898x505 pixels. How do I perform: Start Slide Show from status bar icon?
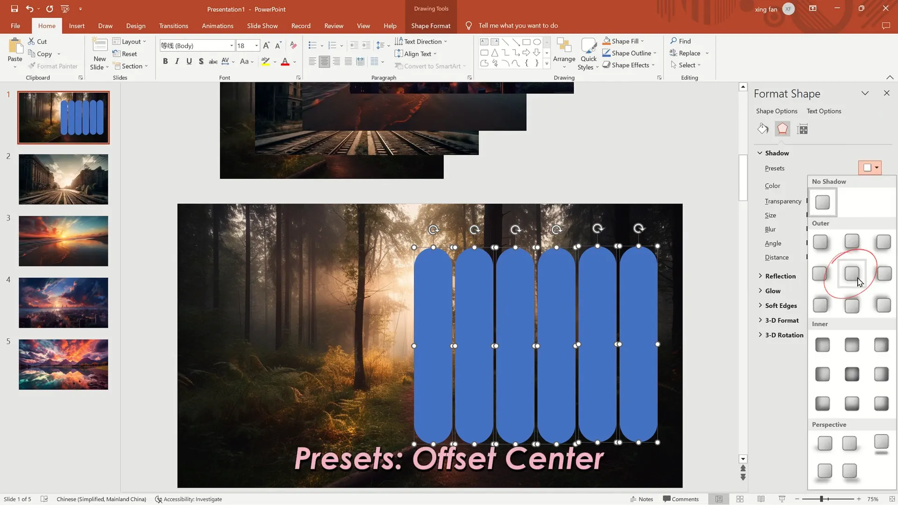(782, 499)
